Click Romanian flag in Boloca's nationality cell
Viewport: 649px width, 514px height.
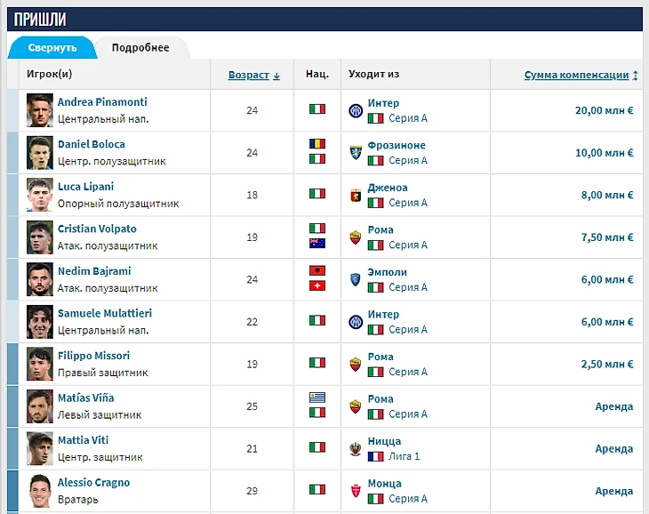[317, 144]
